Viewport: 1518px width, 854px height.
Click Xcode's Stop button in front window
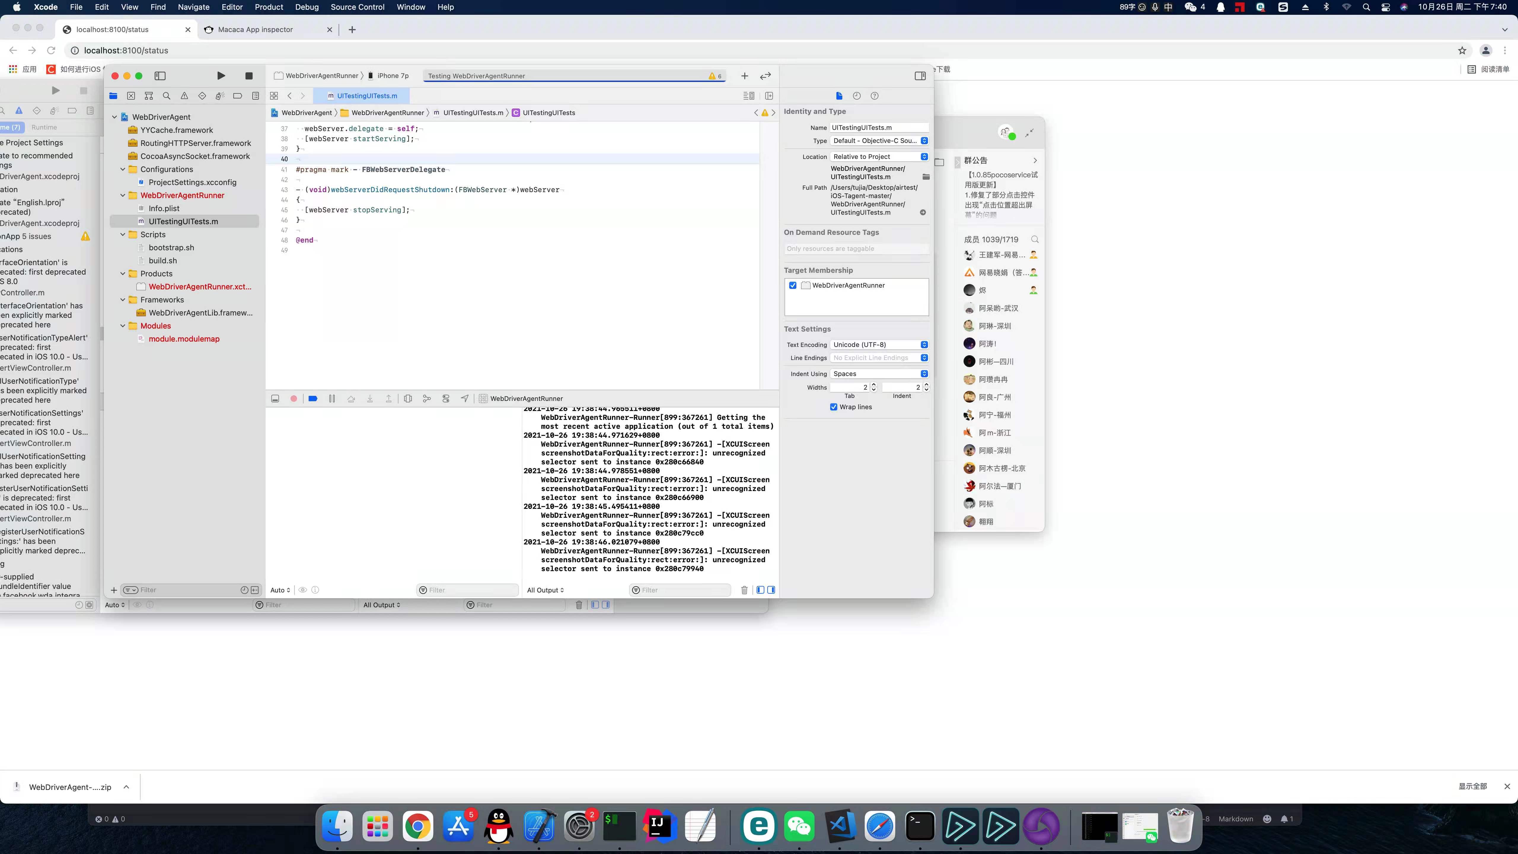249,75
